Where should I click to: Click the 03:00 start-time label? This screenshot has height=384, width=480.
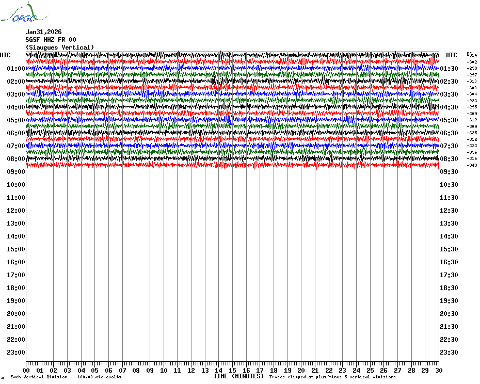(x=16, y=94)
